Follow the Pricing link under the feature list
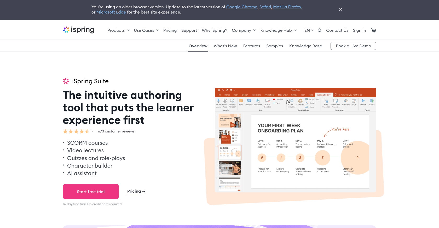Screen dimensions: 439x228 tap(134, 191)
